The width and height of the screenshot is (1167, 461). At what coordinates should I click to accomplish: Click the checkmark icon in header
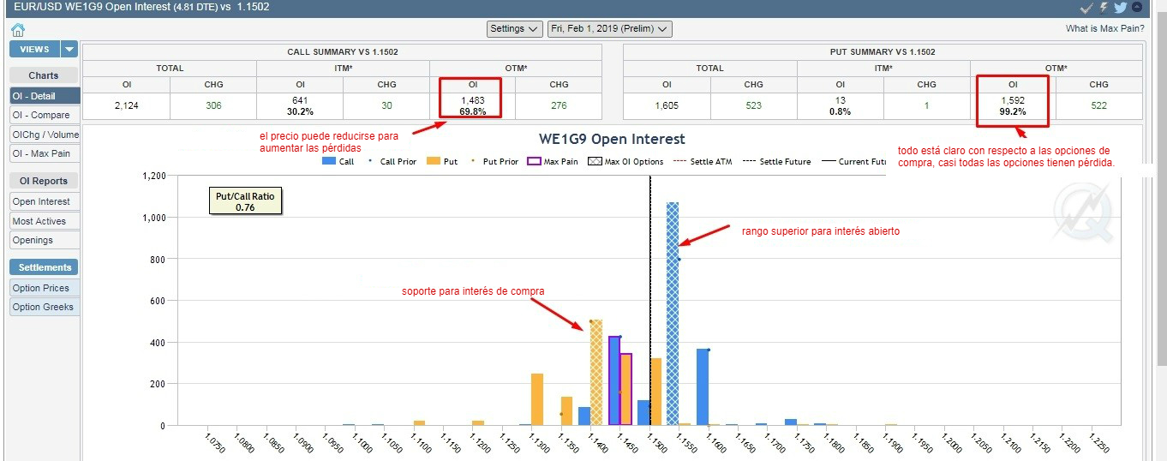click(x=1086, y=7)
